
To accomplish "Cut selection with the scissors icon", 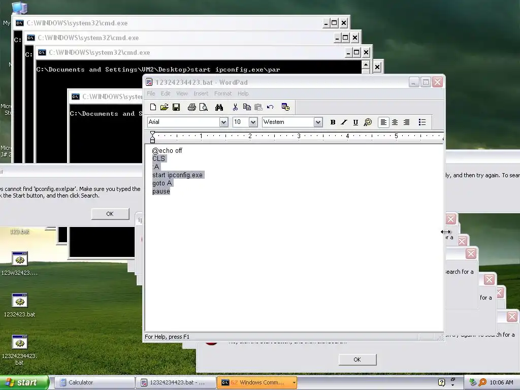I will point(235,107).
